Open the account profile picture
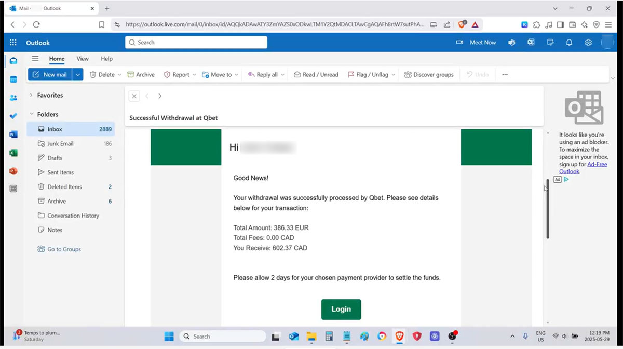This screenshot has height=349, width=623. 607,43
